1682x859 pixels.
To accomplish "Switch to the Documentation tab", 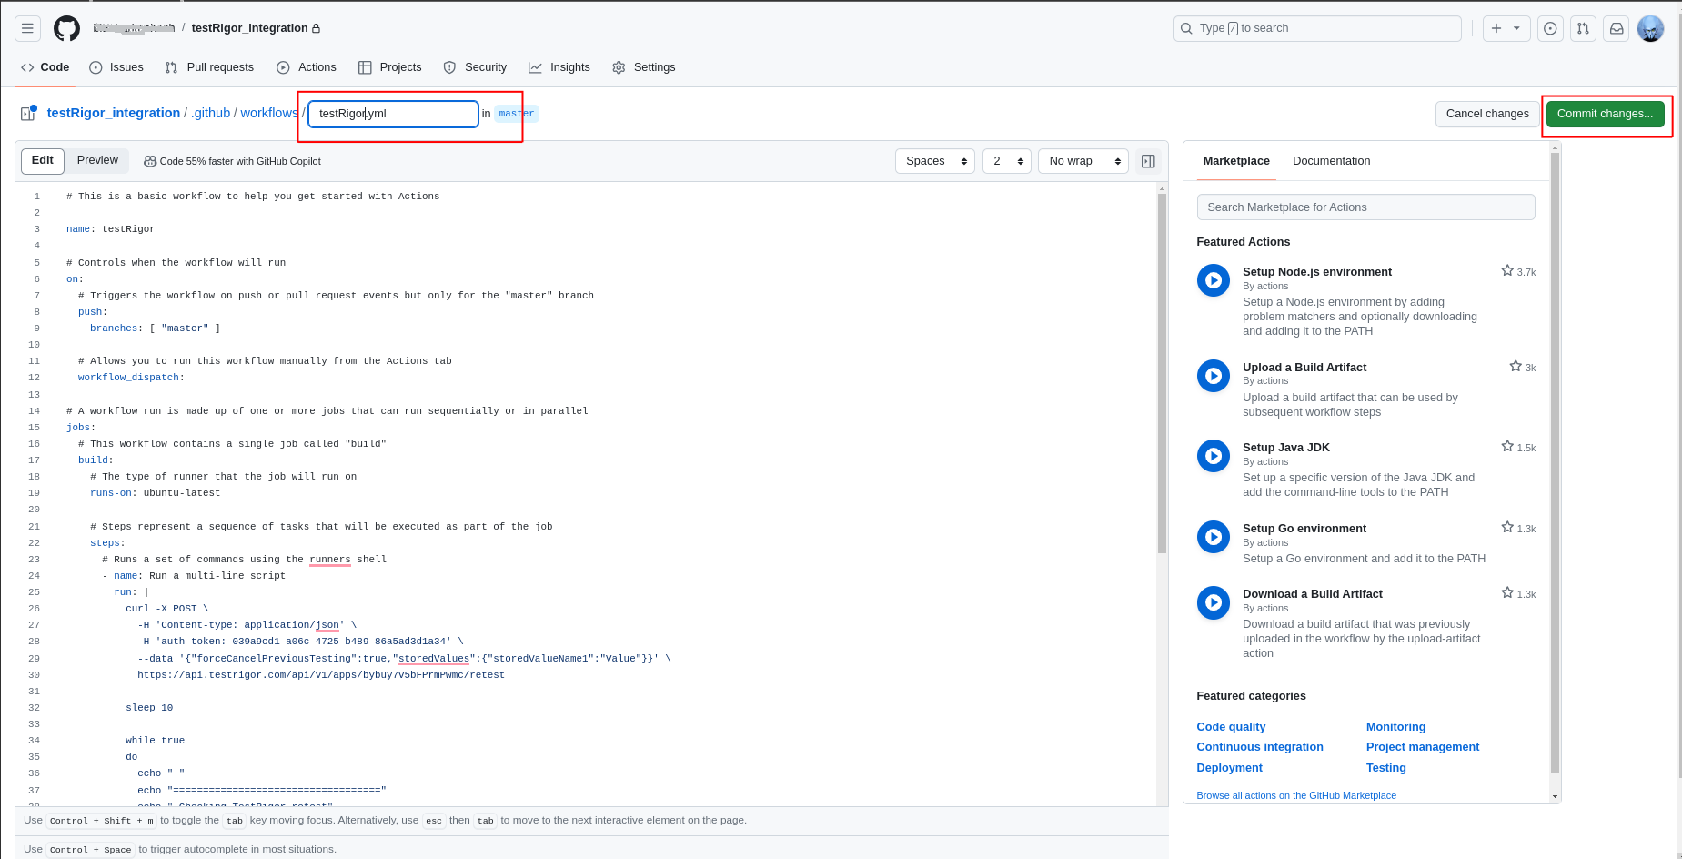I will 1331,161.
